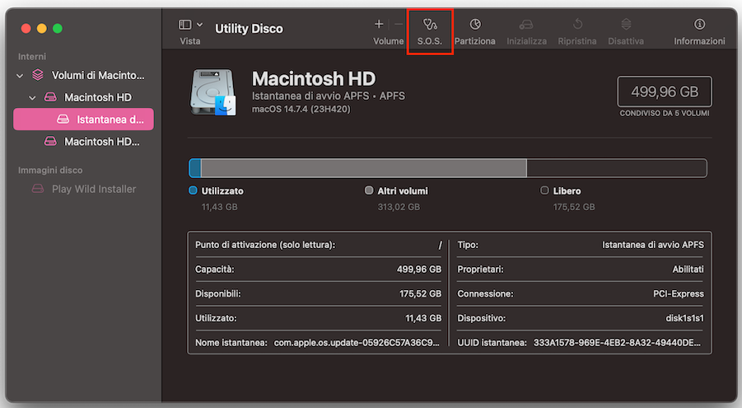Click the Inizializza erase icon
Screen dimensions: 742x408
(526, 30)
